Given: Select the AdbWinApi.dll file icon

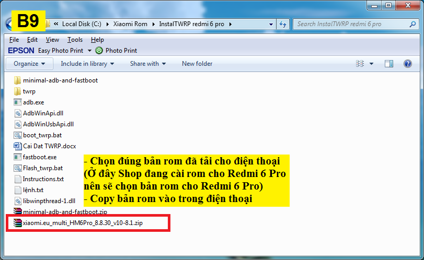Looking at the screenshot, I should 18,113.
